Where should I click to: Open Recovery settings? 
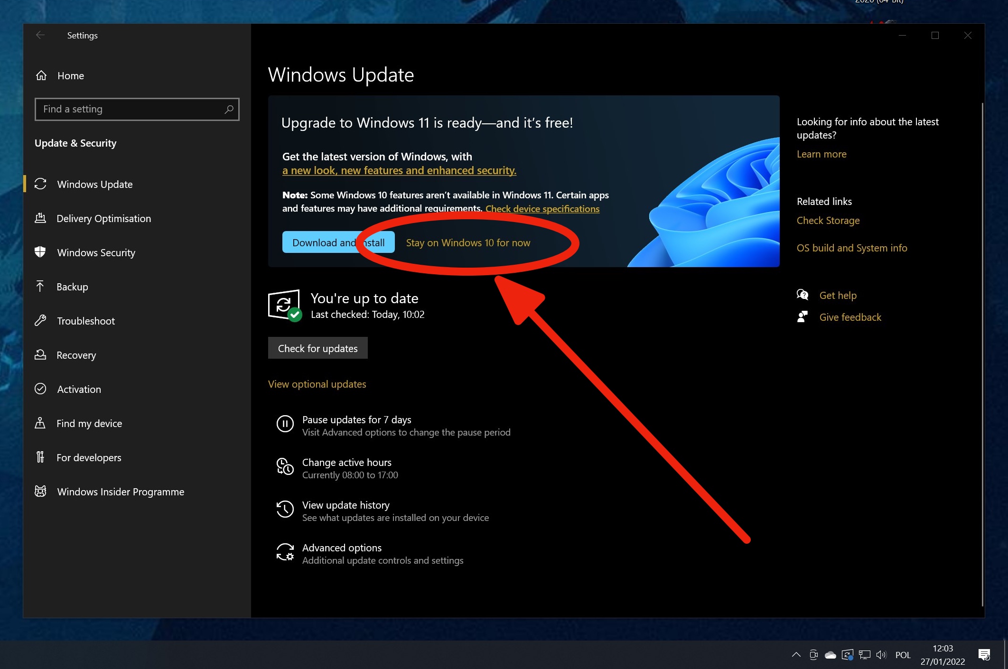click(76, 355)
